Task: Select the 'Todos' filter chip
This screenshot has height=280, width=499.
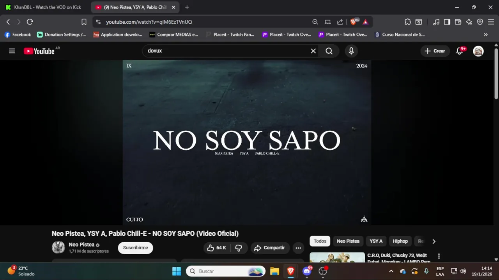Action: pyautogui.click(x=320, y=241)
